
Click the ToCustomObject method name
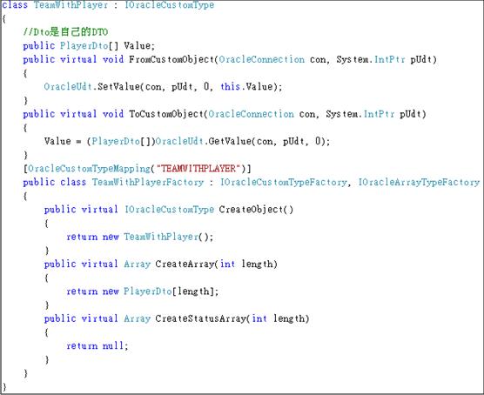coord(166,114)
